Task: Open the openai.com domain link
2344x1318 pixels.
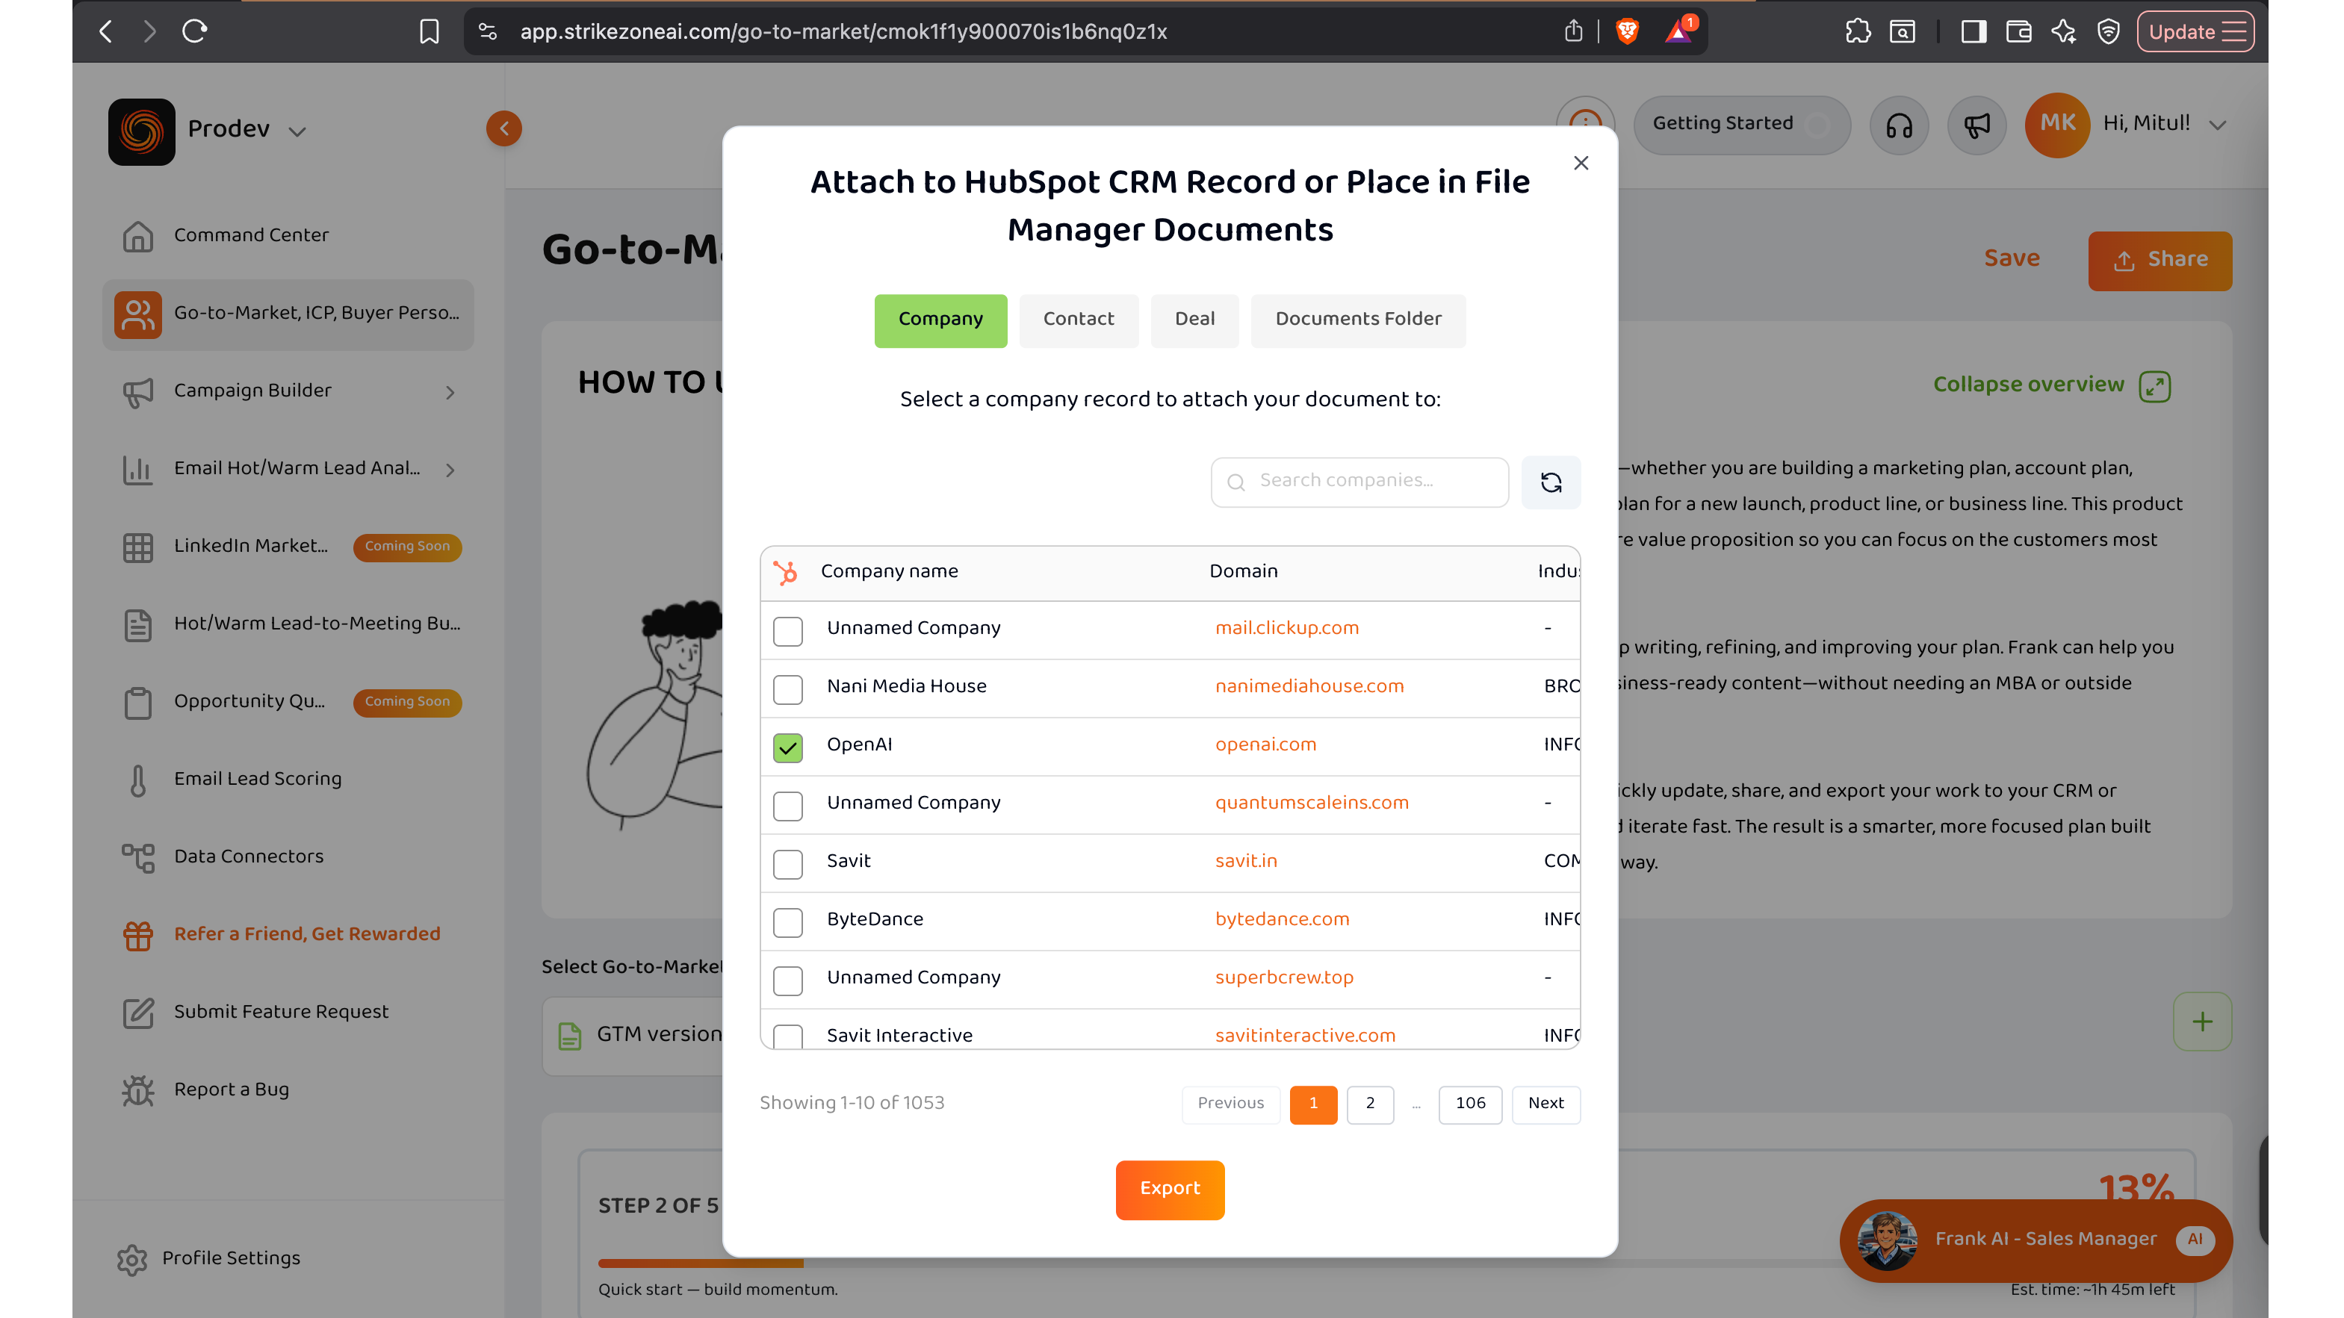Action: (1265, 745)
